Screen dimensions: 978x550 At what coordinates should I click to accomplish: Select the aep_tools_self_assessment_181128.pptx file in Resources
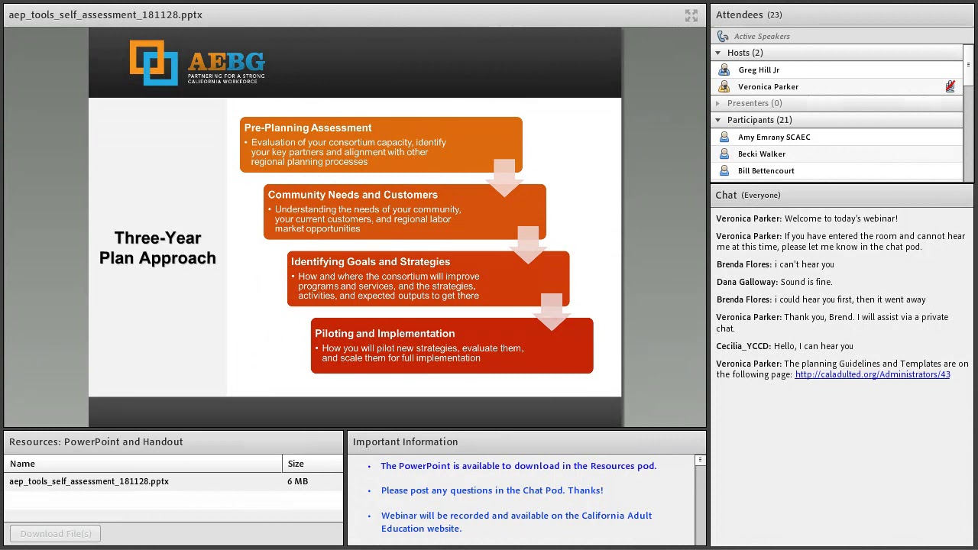point(173,481)
